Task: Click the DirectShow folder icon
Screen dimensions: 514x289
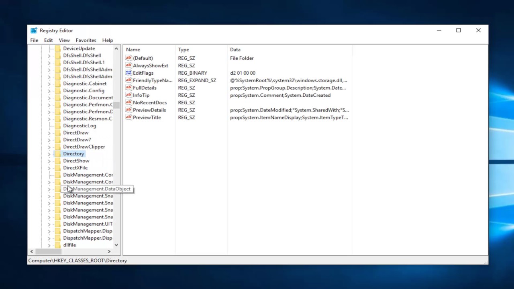Action: pos(57,161)
